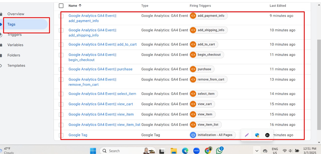Go to Triggers in the sidebar
Viewport: 321px width, 154px height.
coord(15,35)
